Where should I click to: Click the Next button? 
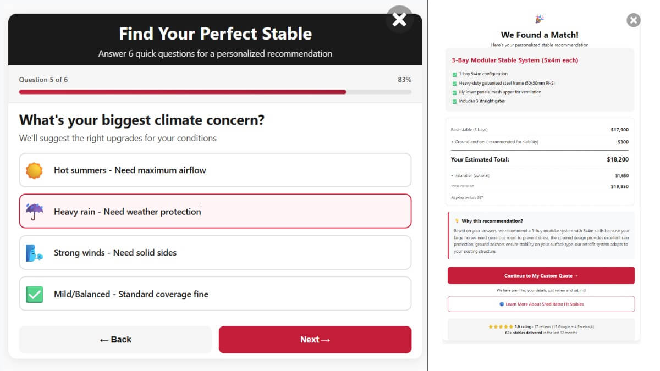point(315,339)
